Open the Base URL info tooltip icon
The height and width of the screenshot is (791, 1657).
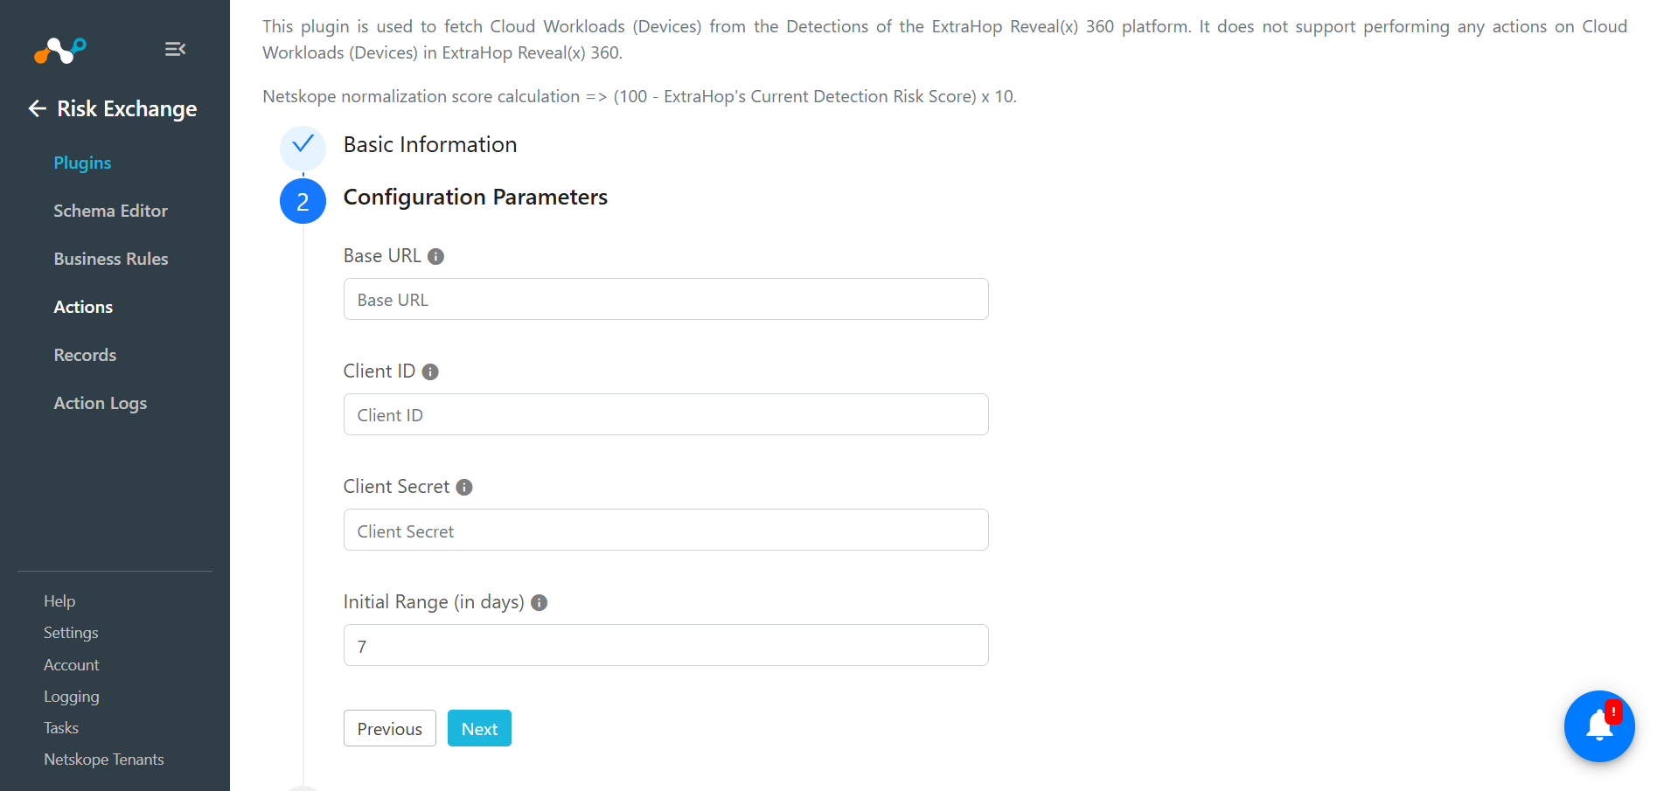point(435,256)
